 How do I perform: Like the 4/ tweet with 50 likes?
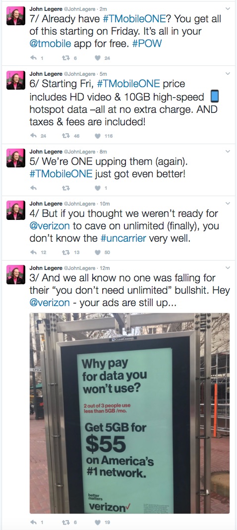pyautogui.click(x=98, y=252)
